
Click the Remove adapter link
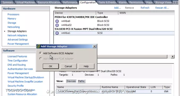tap(129, 8)
